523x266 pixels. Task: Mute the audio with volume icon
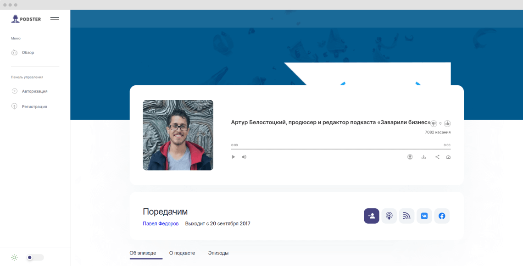coord(244,157)
